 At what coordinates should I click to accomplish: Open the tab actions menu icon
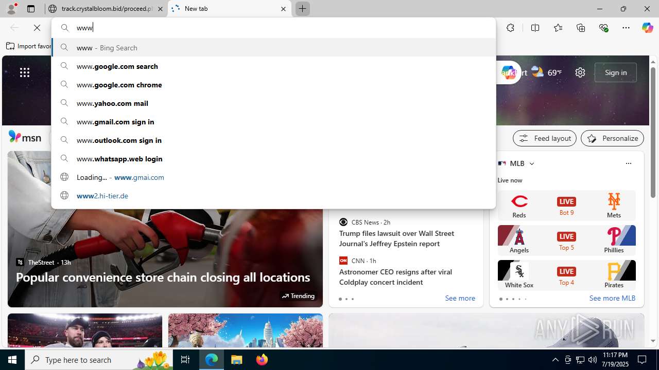coord(31,9)
